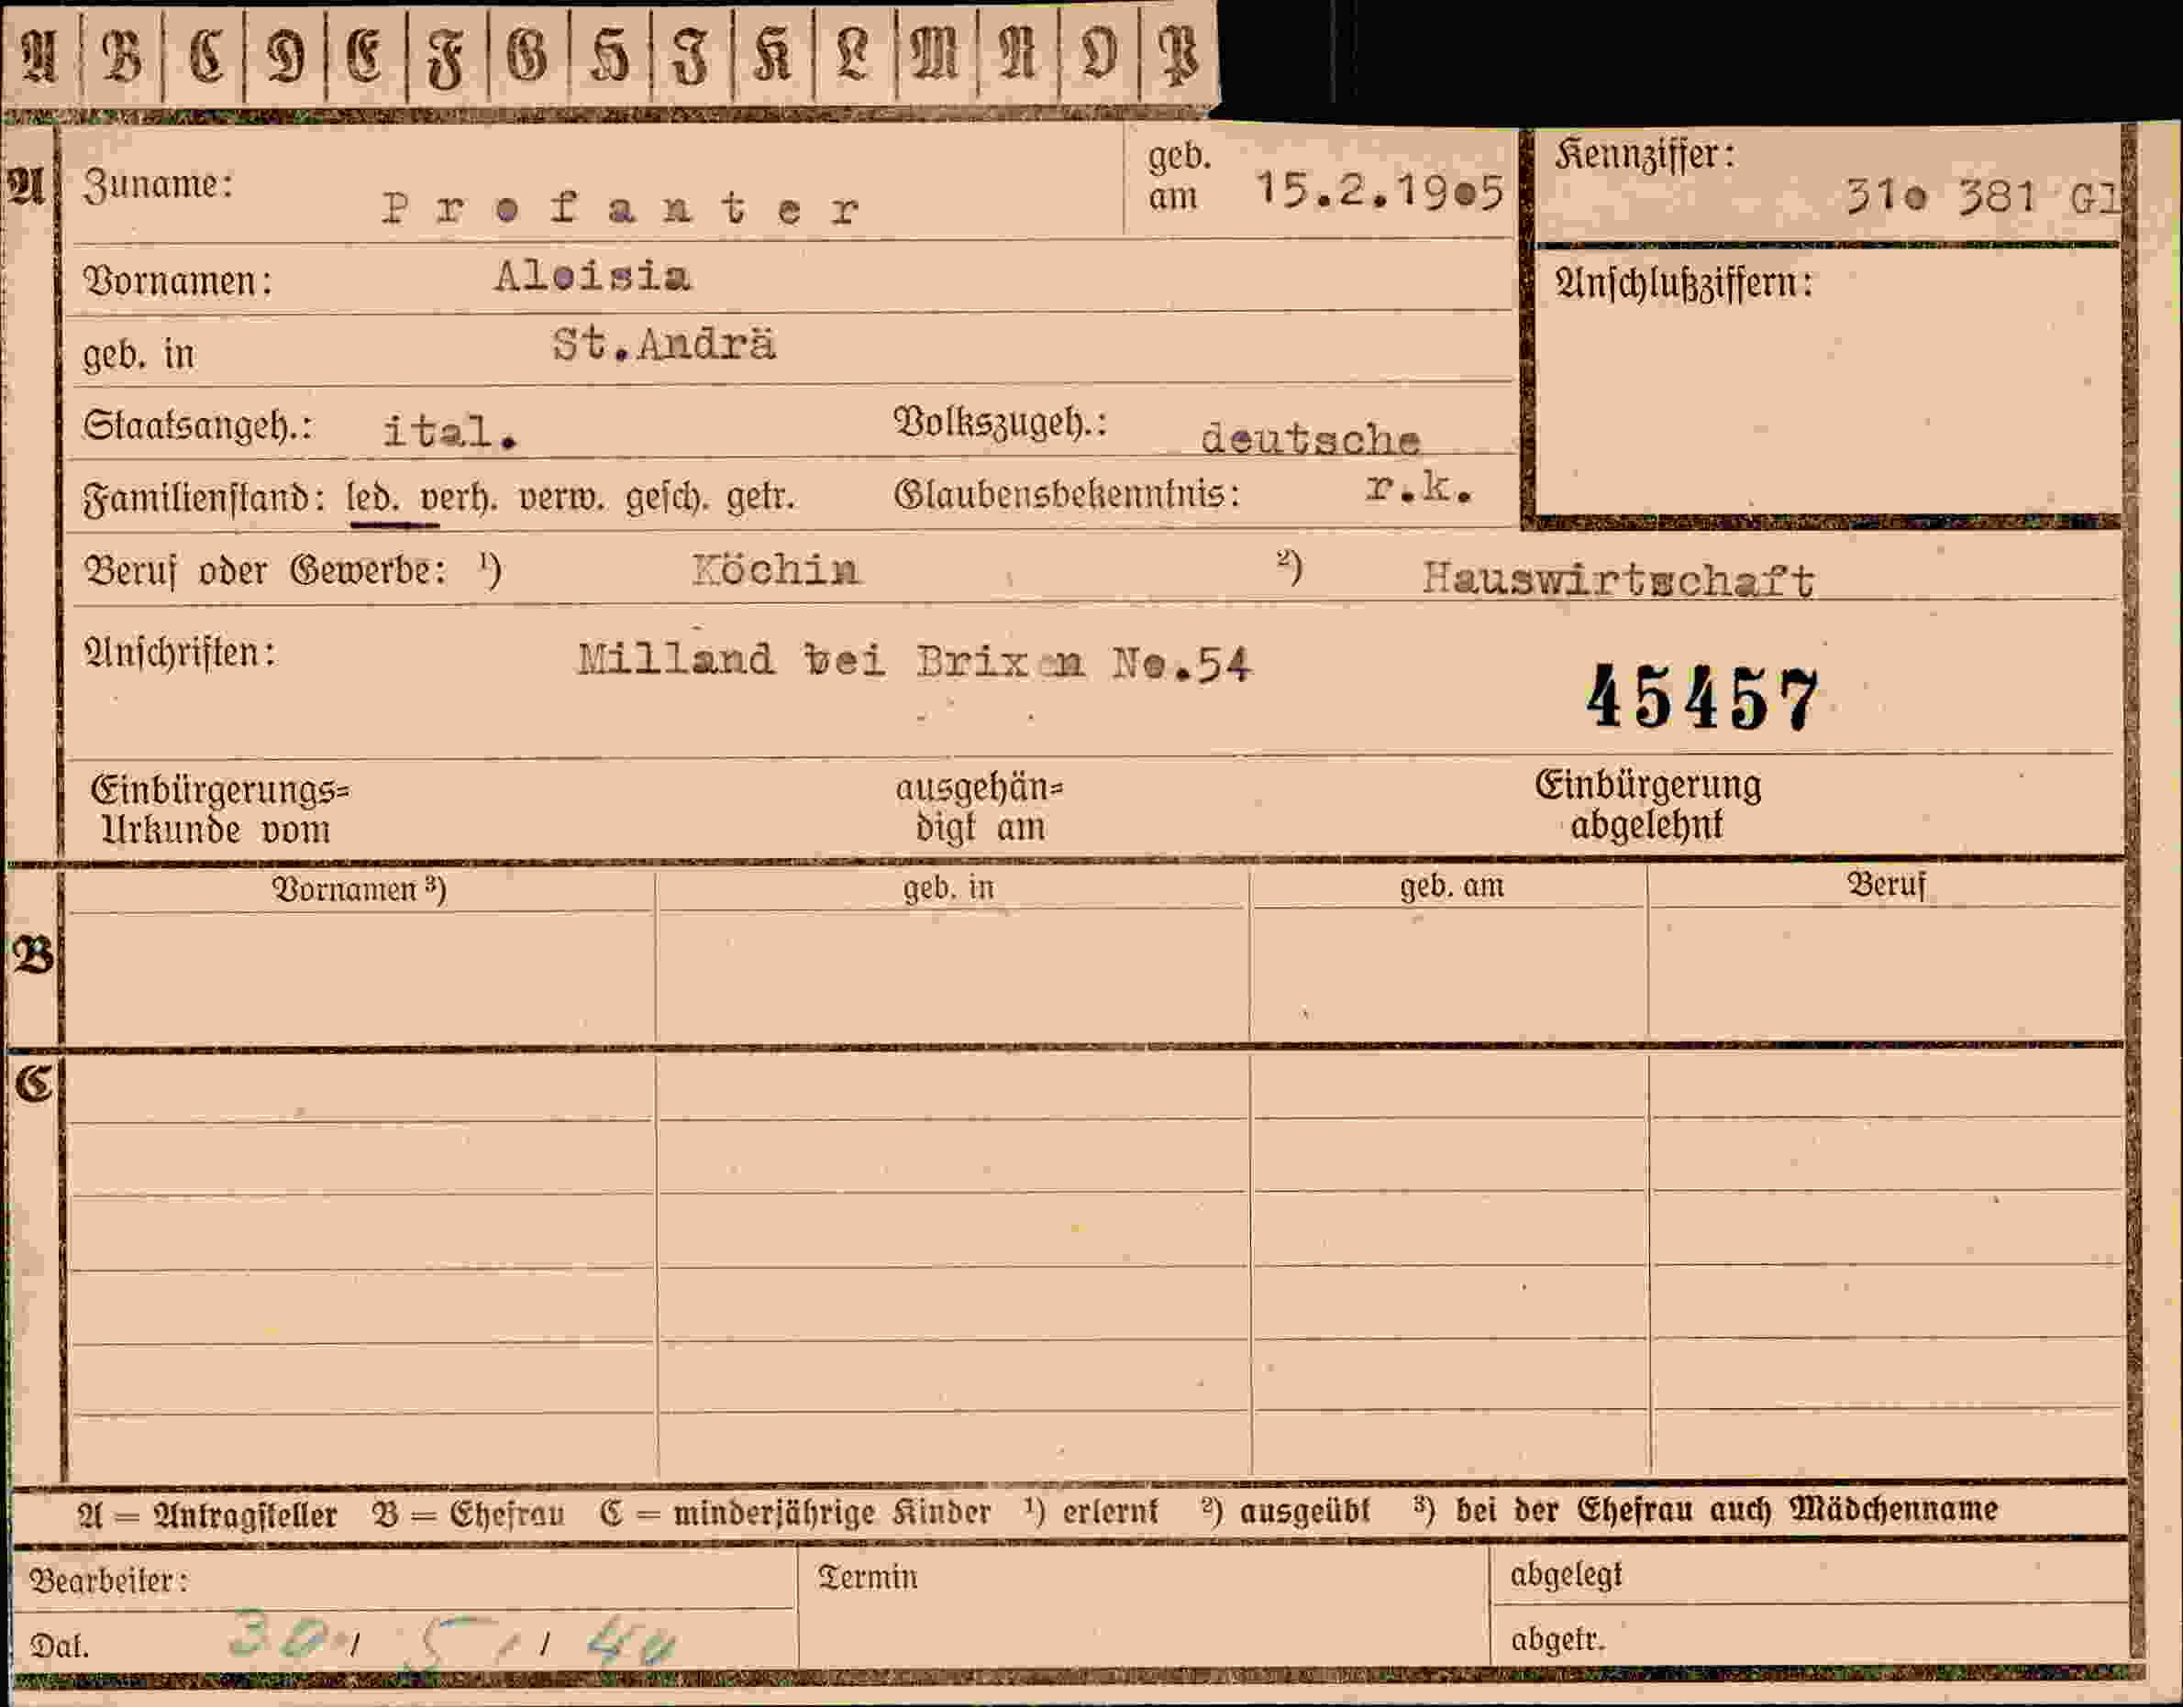Viewport: 2183px width, 1707px height.
Task: Click the ethnicity value 'deutsche'
Action: pyautogui.click(x=1310, y=439)
